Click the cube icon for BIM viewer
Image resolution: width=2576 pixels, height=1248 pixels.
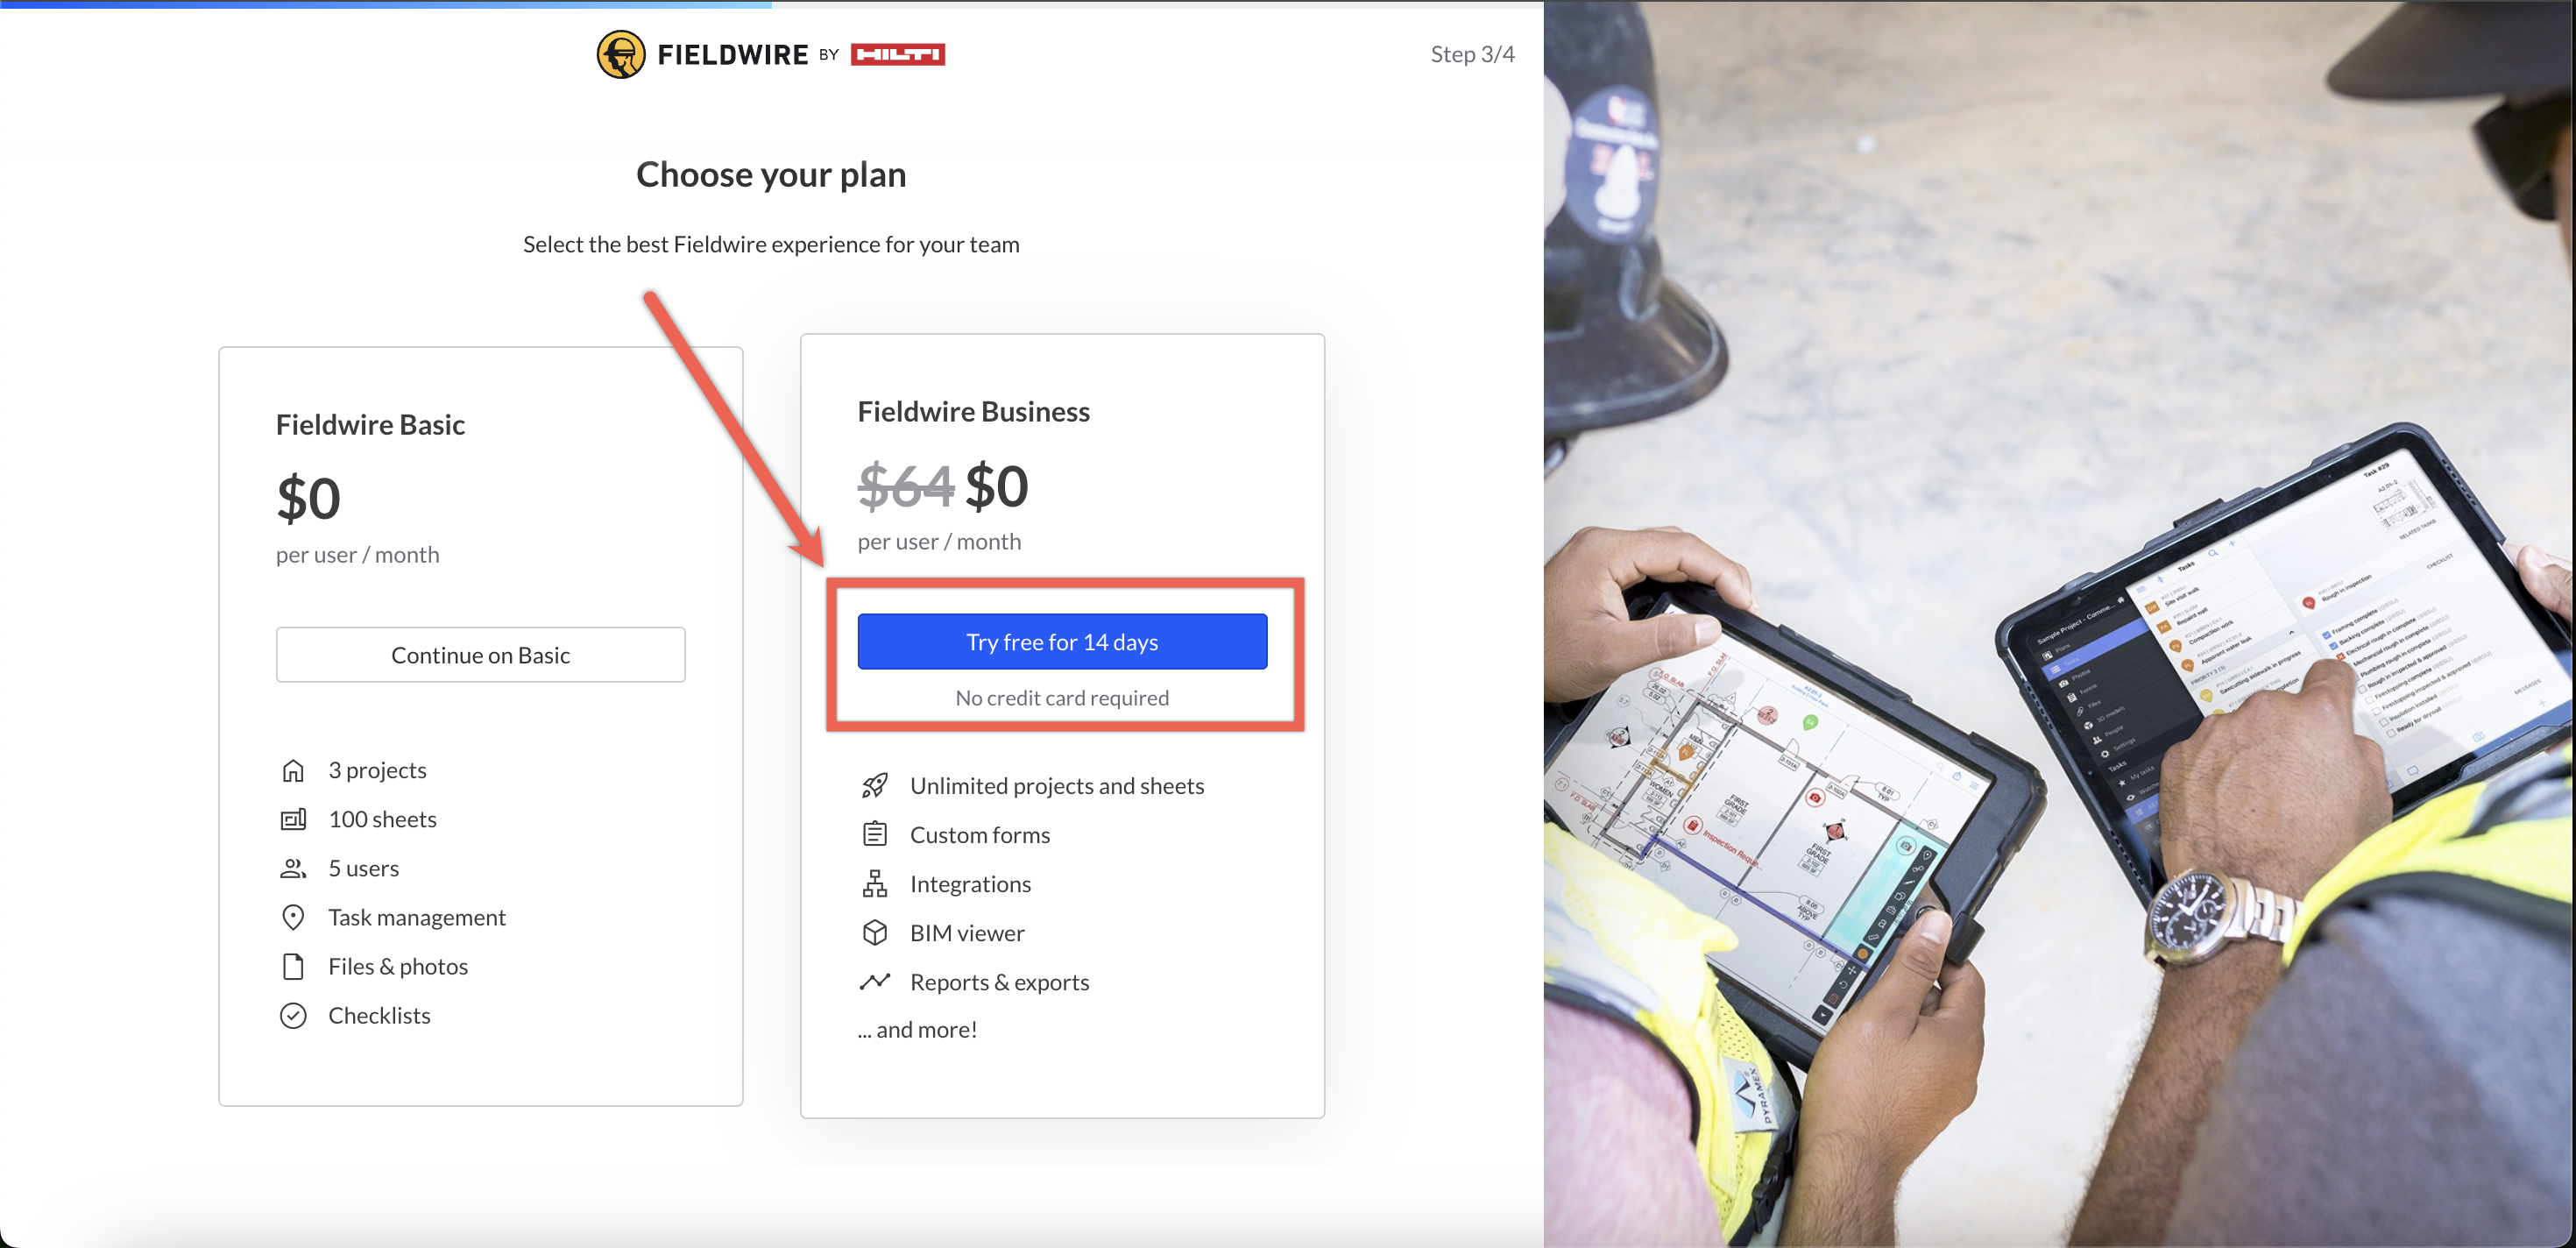(875, 932)
